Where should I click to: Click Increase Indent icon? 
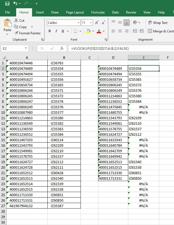142,31
